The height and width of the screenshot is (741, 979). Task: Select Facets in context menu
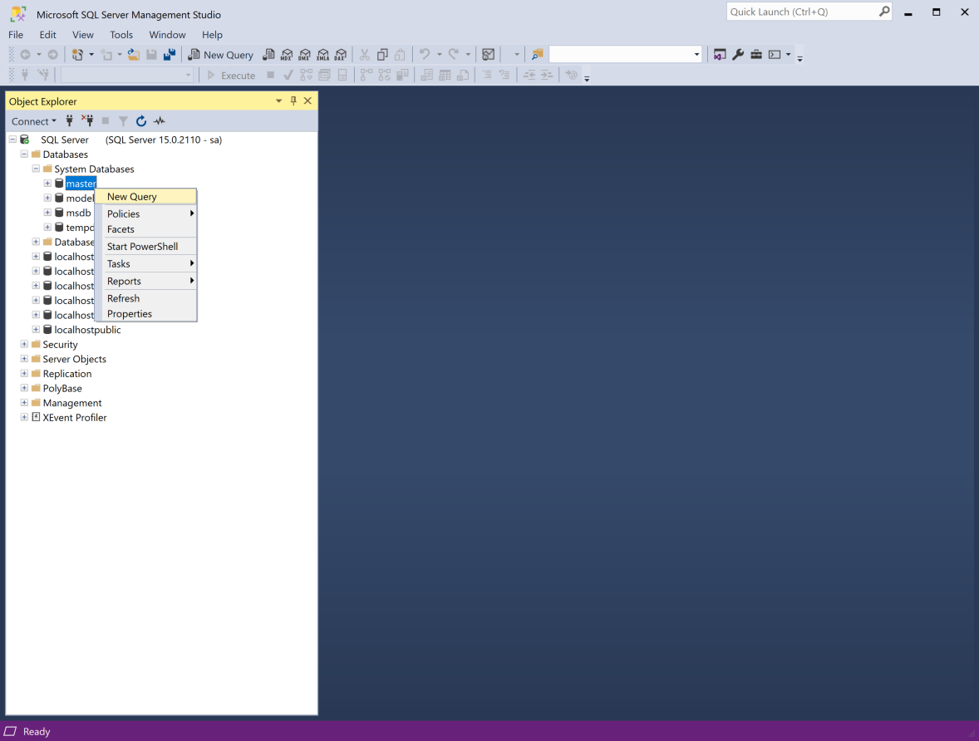(145, 229)
